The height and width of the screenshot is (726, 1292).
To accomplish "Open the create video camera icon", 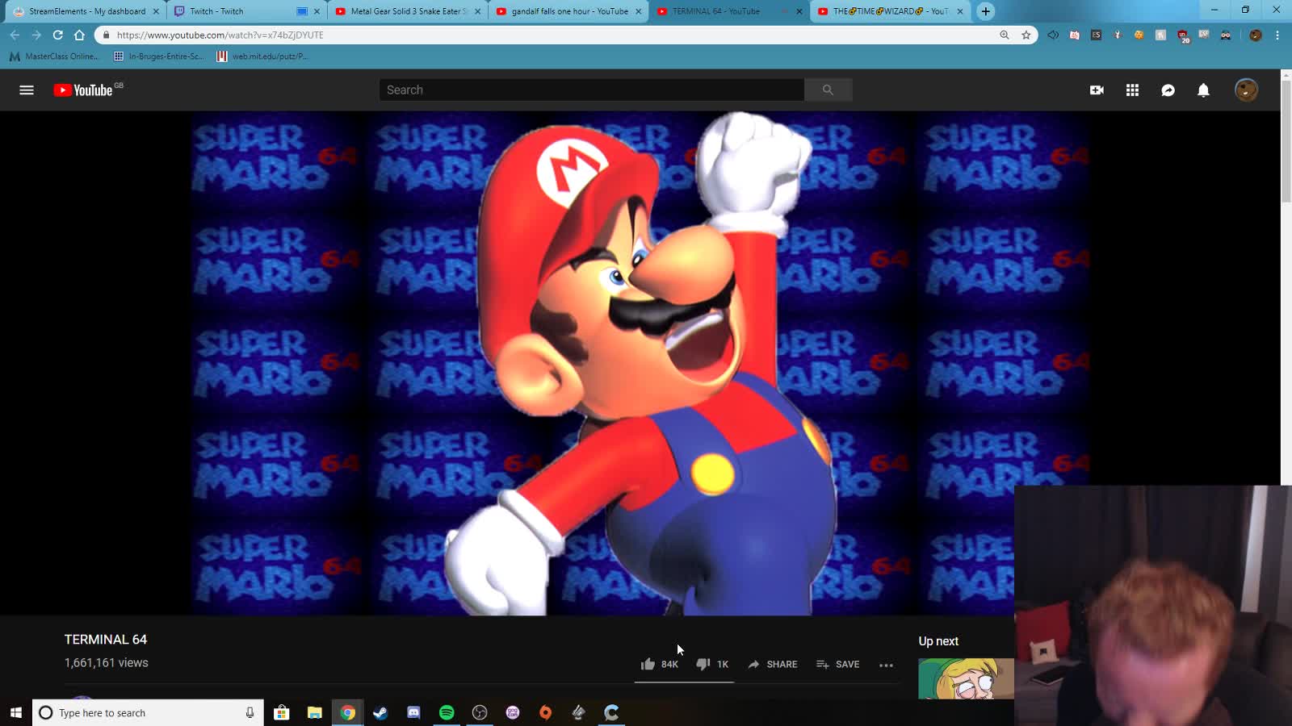I will click(x=1097, y=90).
